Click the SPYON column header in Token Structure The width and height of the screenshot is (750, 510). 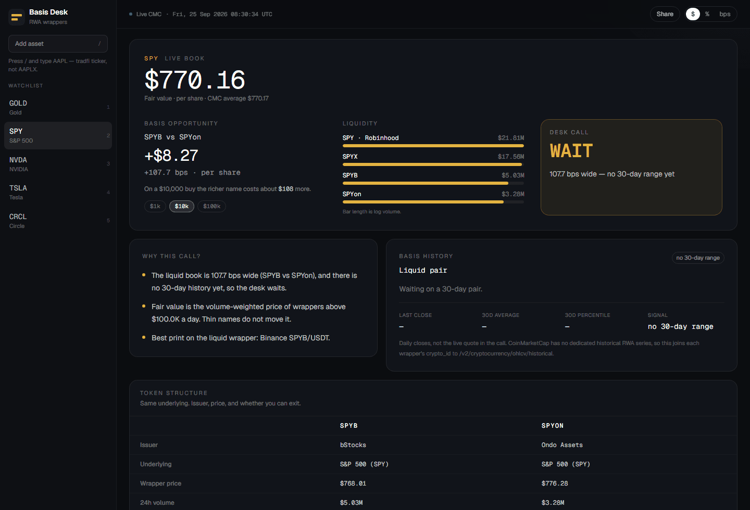553,426
